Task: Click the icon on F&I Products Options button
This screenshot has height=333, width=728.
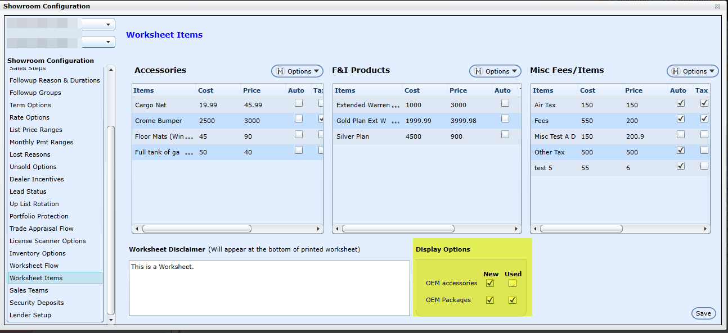Action: point(478,71)
